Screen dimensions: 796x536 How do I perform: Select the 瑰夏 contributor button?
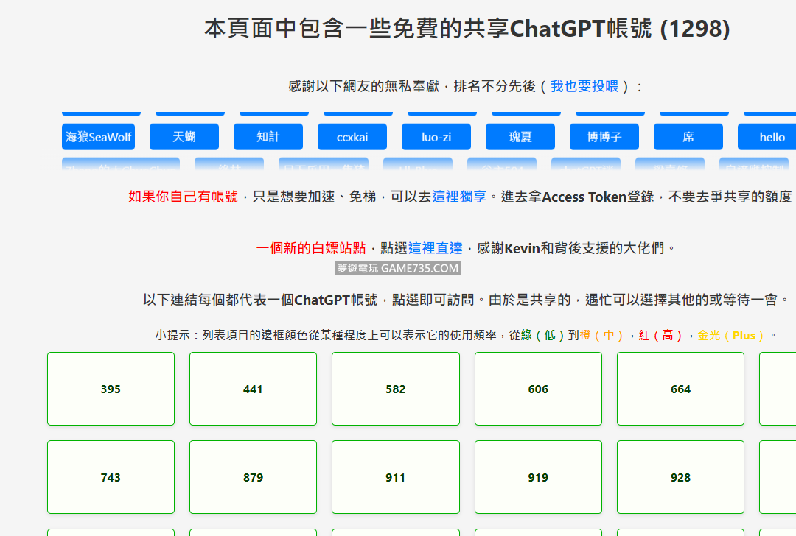520,137
